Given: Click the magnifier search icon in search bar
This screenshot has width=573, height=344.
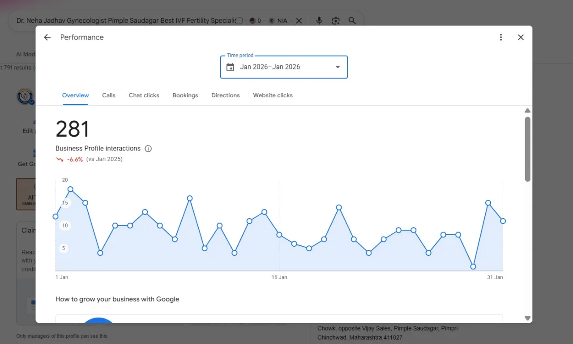Looking at the screenshot, I should coord(352,21).
